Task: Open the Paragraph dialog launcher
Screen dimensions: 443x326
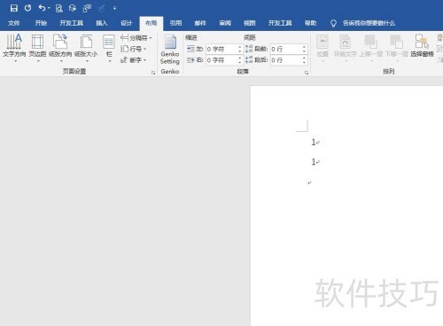Action: 307,73
